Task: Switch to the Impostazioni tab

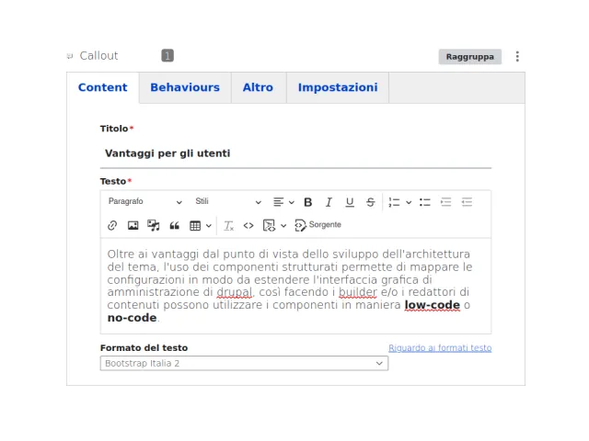Action: [x=338, y=87]
